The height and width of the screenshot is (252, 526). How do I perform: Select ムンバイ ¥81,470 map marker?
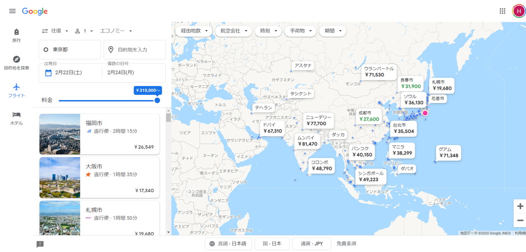click(x=307, y=140)
